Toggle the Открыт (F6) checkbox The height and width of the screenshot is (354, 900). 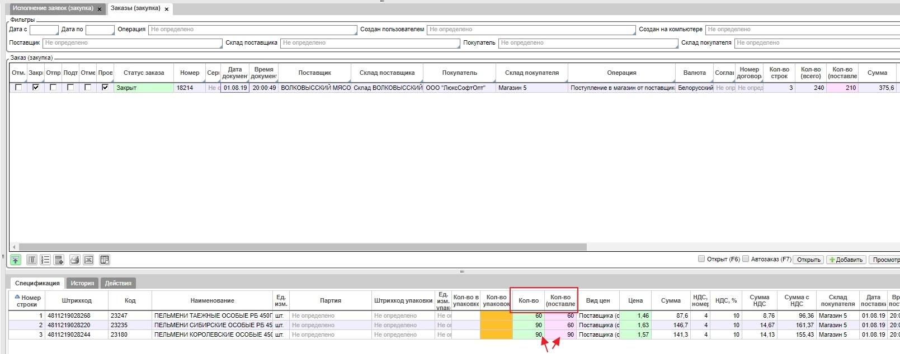[x=701, y=259]
